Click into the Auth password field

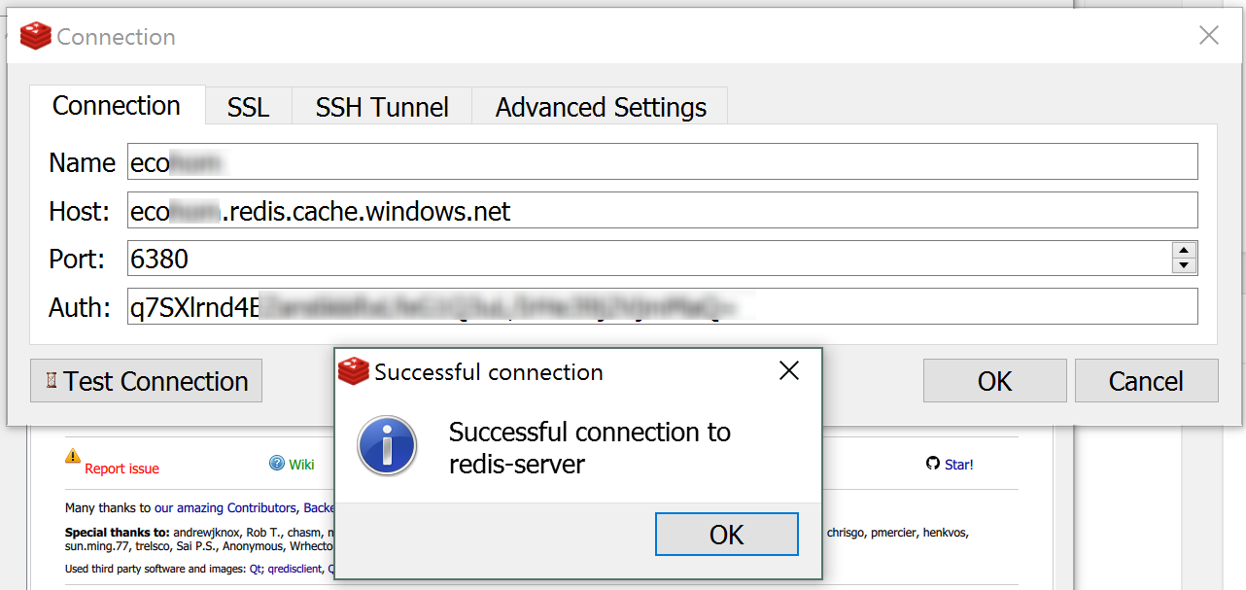click(x=663, y=307)
